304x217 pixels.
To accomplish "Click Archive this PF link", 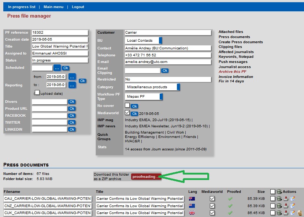I will (232, 72).
